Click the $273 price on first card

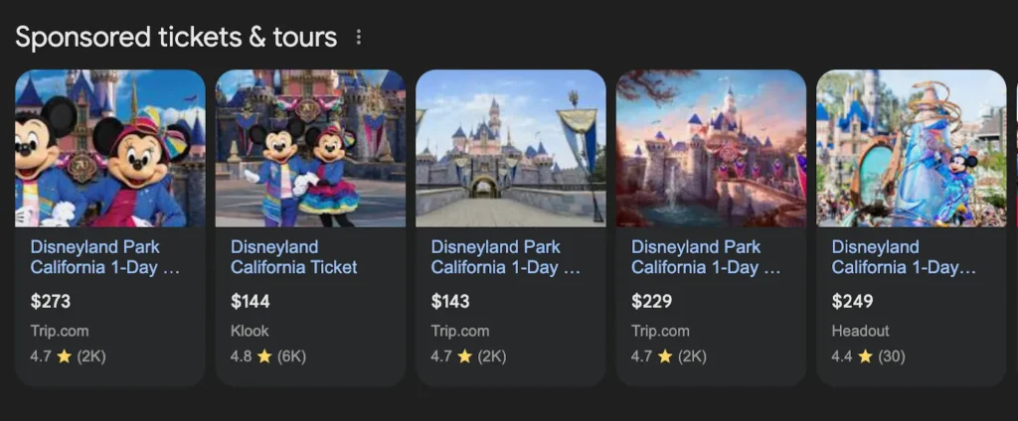(x=51, y=301)
